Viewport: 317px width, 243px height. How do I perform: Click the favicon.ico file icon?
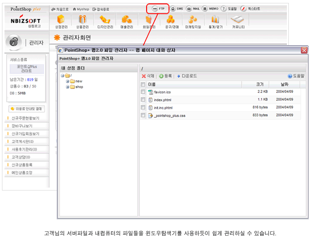[150, 92]
